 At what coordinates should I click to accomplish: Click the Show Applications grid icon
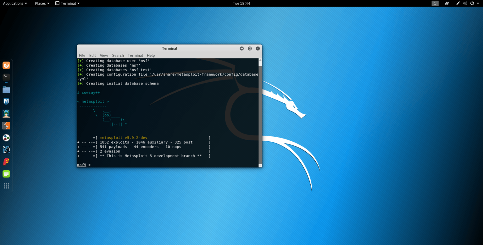coord(6,186)
